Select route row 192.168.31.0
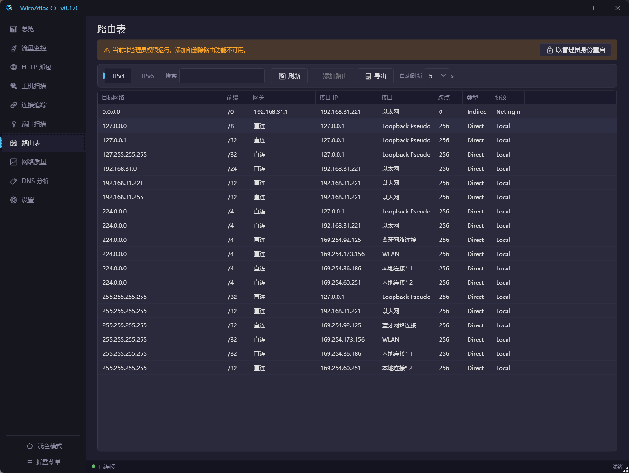 coord(357,168)
